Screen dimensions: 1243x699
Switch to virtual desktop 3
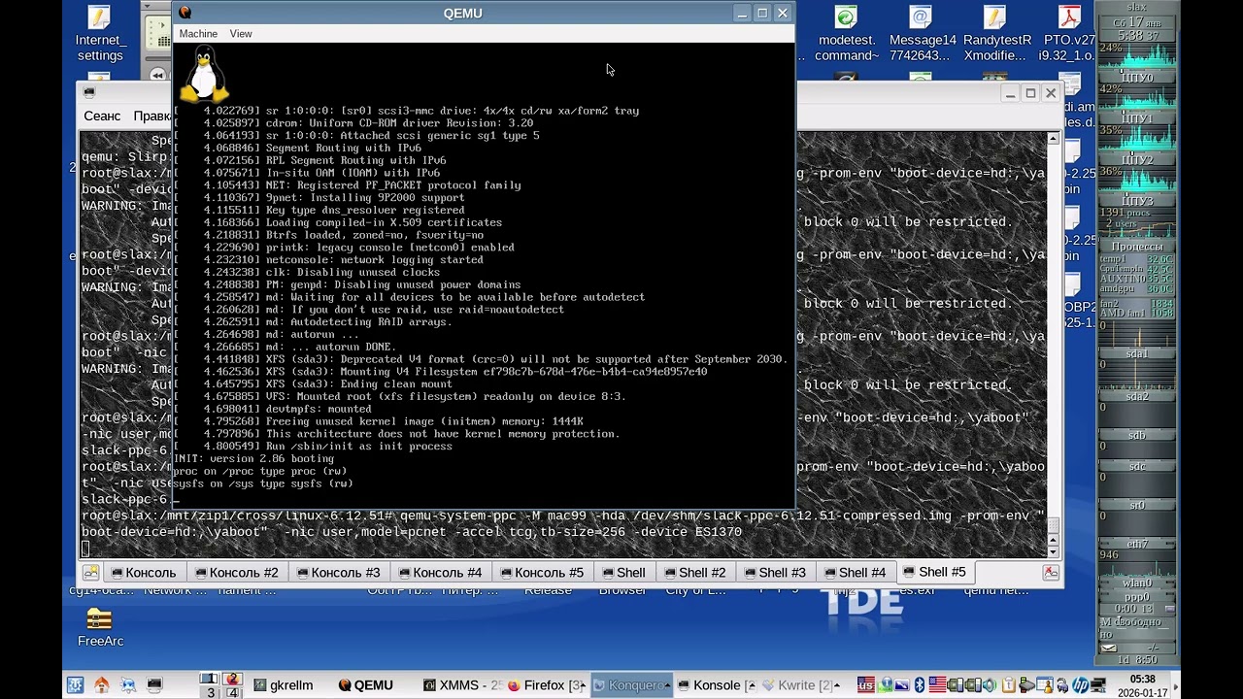pyautogui.click(x=209, y=692)
